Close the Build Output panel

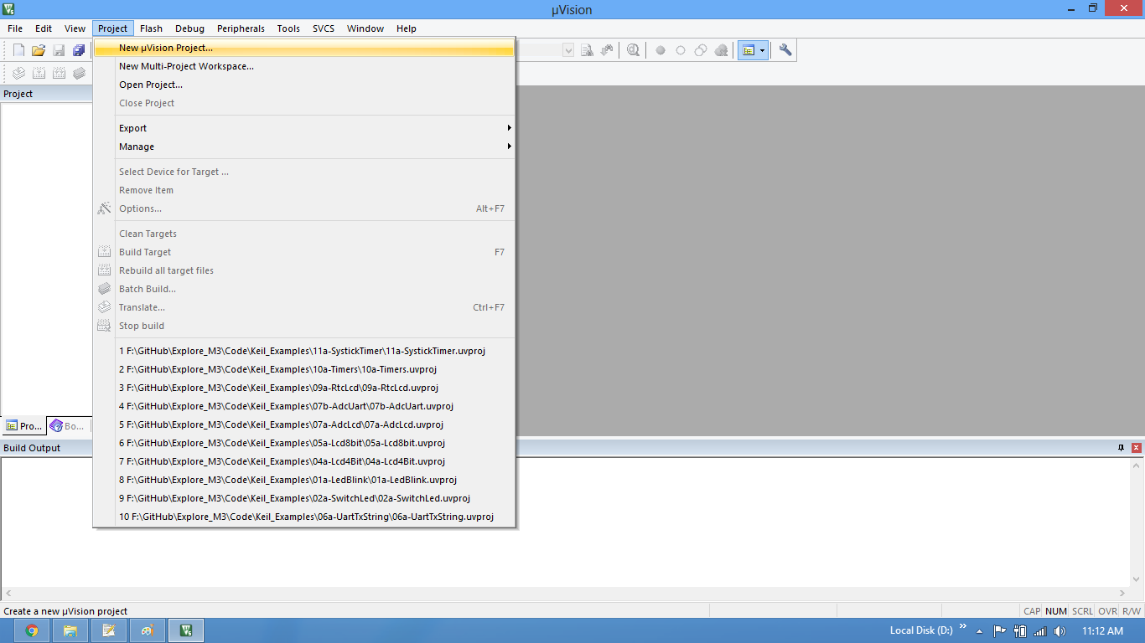1137,448
